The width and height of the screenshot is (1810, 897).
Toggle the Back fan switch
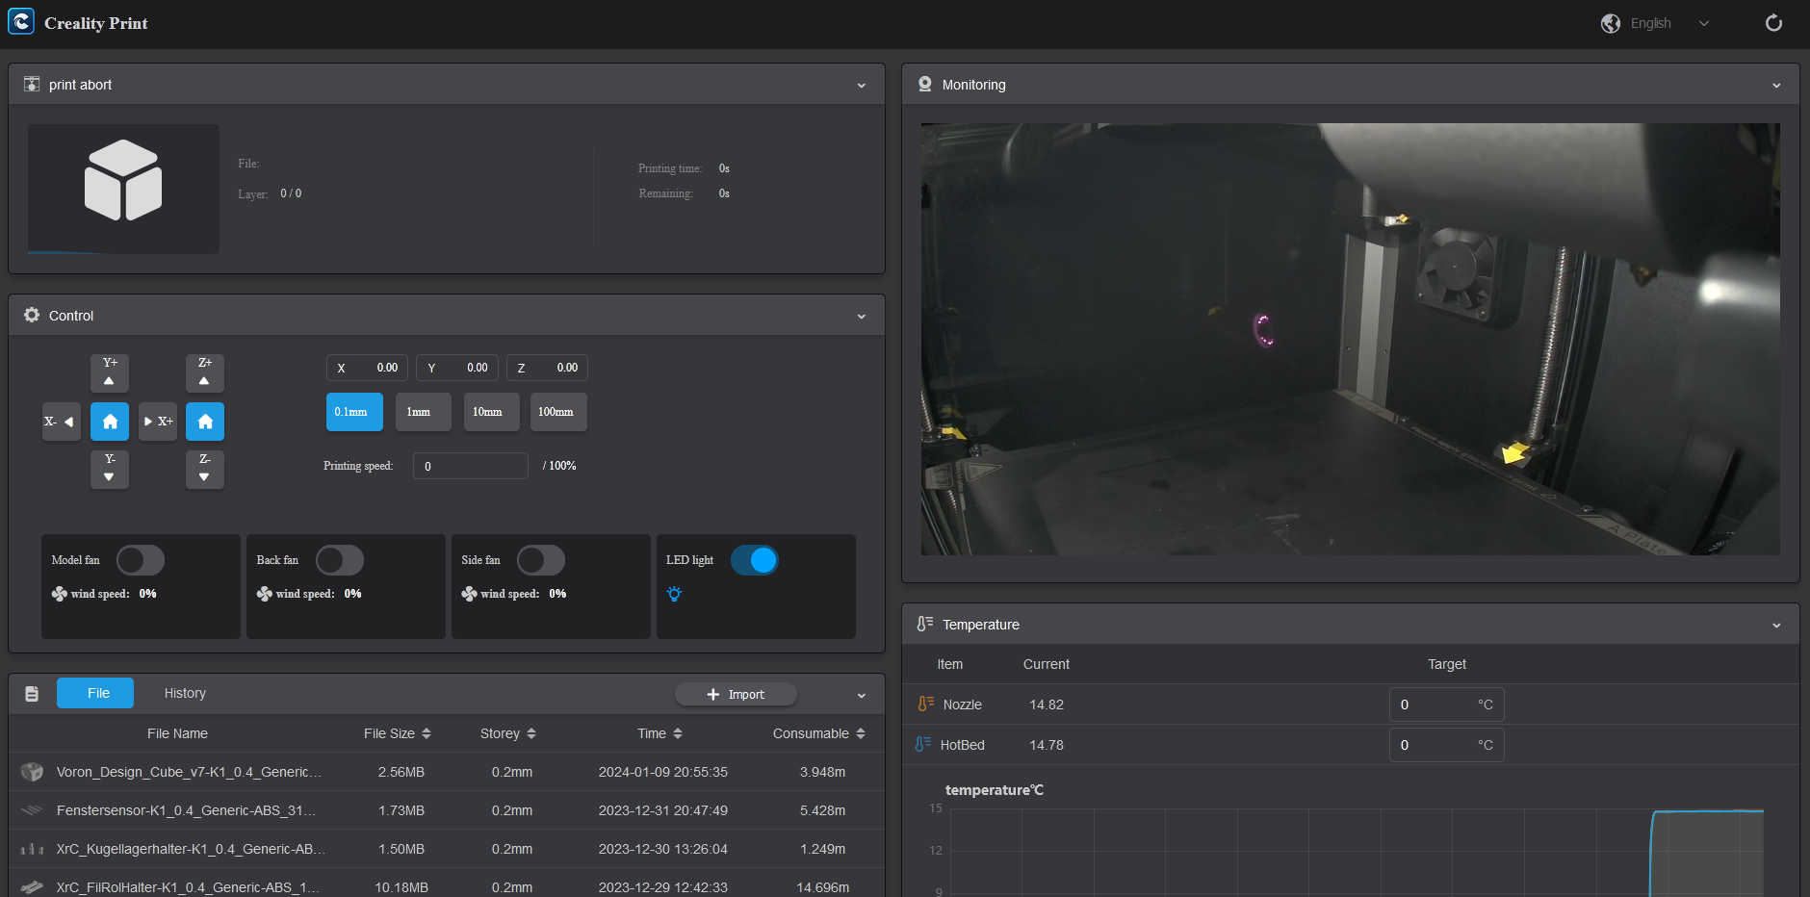tap(340, 560)
